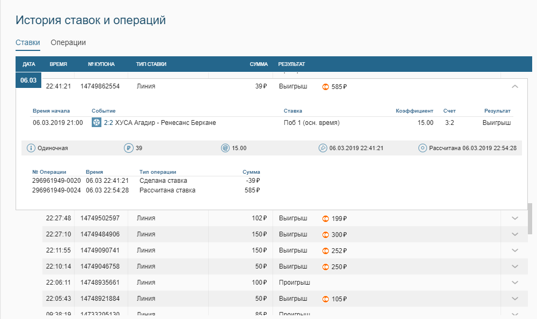This screenshot has height=319, width=537.
Task: Click the info icon next to Одиночная
Action: pyautogui.click(x=31, y=148)
